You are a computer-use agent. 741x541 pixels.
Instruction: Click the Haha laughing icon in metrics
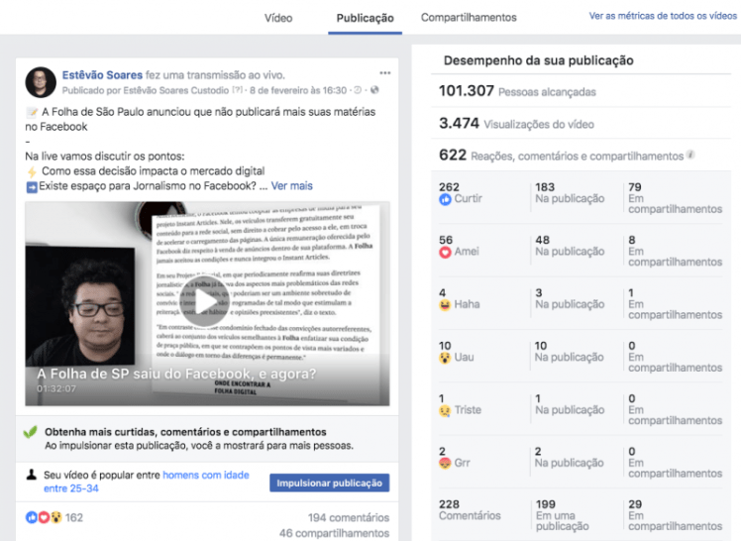[445, 305]
